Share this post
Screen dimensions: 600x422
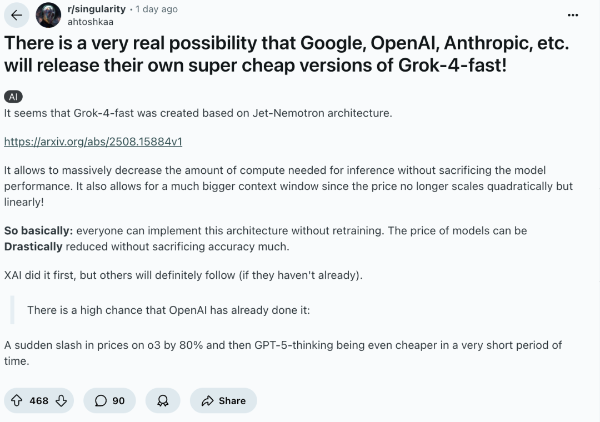coord(223,401)
